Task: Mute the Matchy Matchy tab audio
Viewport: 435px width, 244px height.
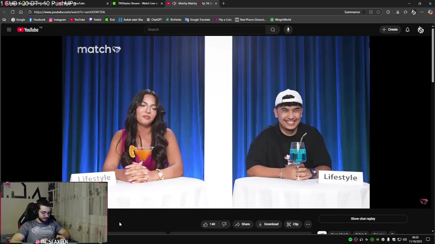Action: [x=174, y=3]
